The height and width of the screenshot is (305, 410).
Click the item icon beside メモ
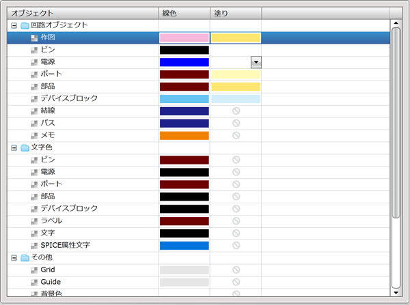(34, 136)
